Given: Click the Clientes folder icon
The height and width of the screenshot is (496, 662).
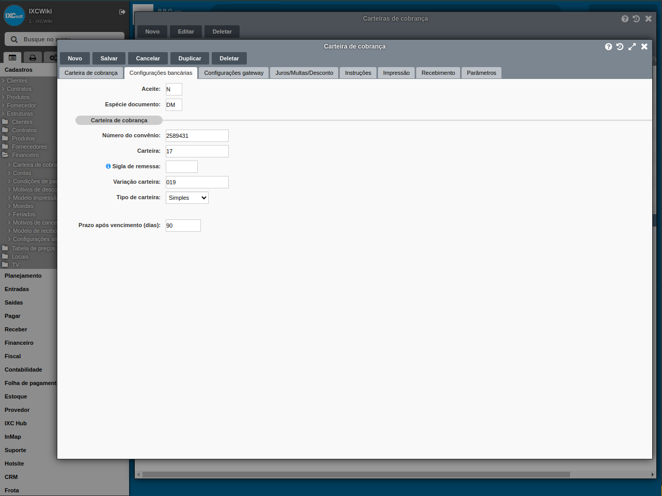Looking at the screenshot, I should [5, 122].
